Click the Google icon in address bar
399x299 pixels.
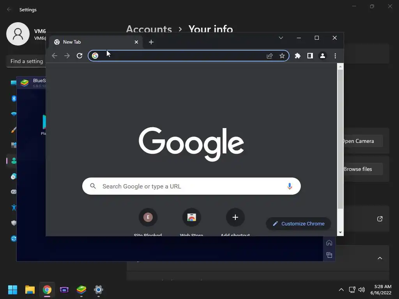coord(95,56)
